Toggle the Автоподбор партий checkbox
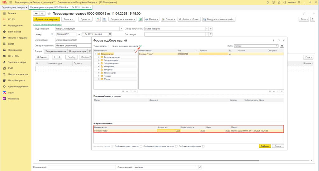 pos(112,146)
